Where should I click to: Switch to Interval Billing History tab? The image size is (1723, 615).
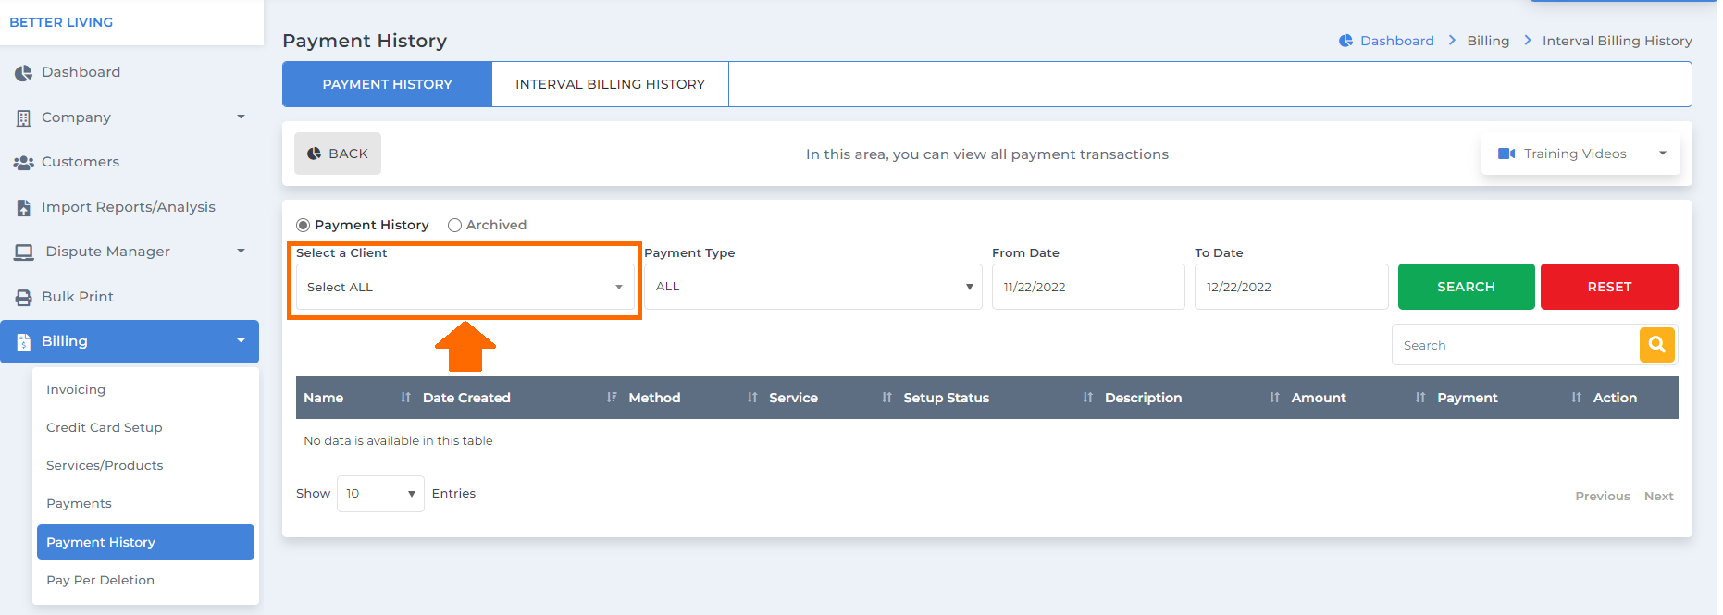610,84
